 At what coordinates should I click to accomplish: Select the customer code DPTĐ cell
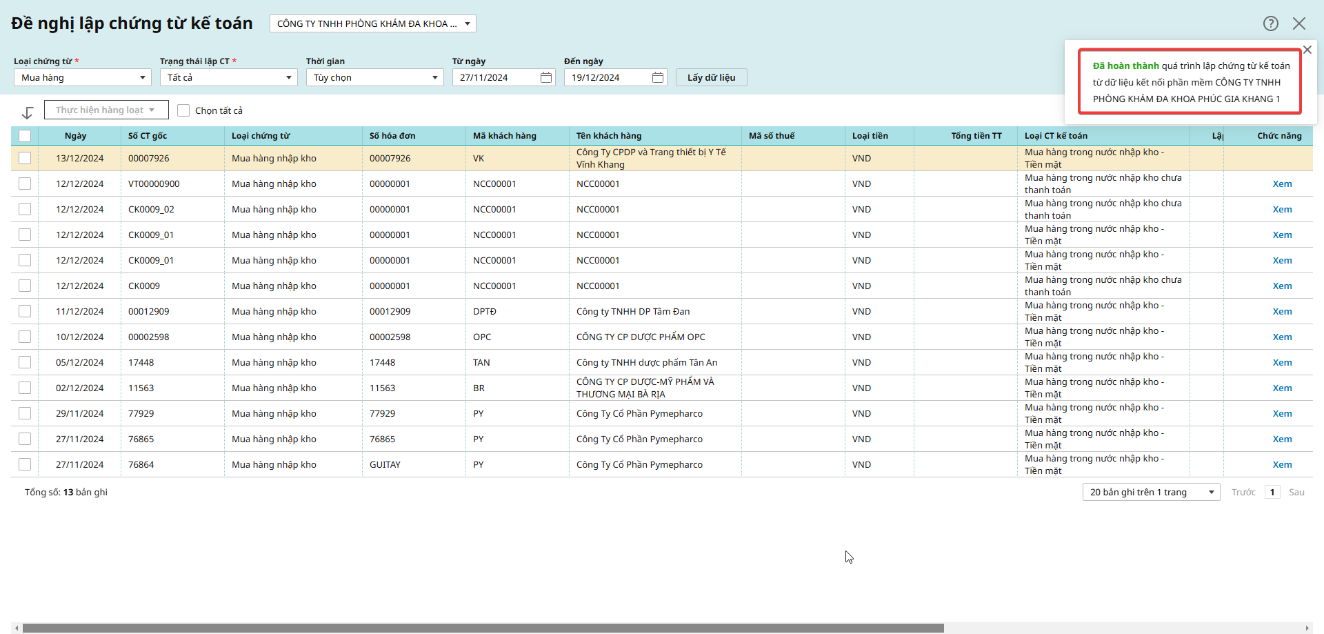(x=517, y=311)
